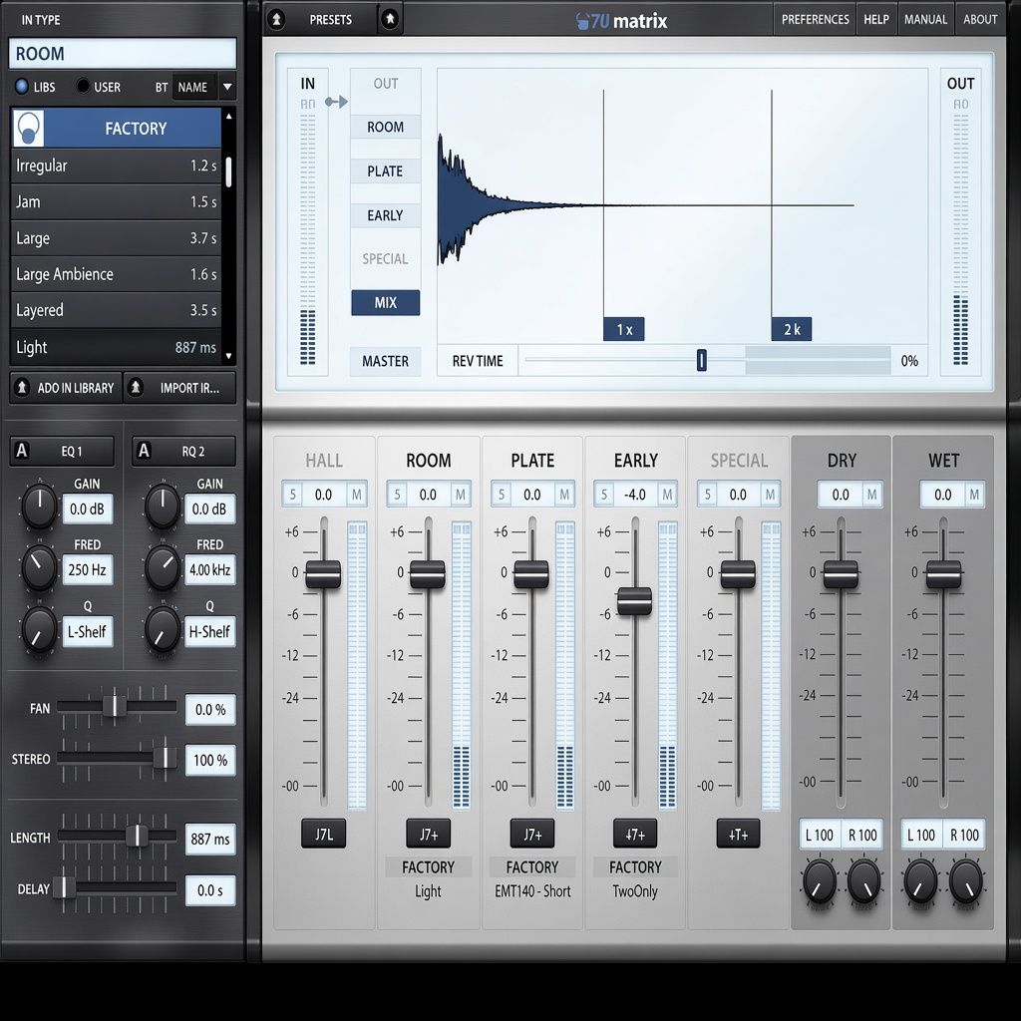Viewport: 1021px width, 1021px height.
Task: Click the EARLY channel fader handle
Action: point(635,601)
